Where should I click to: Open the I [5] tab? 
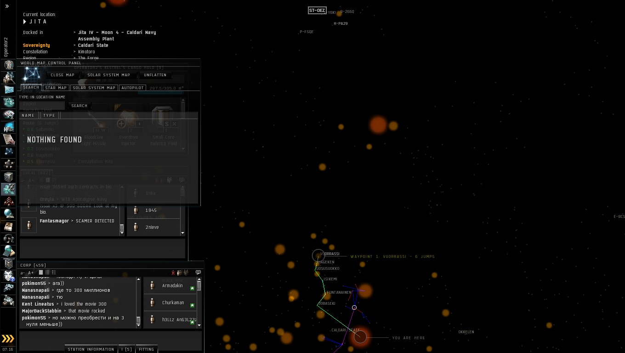tap(126, 349)
